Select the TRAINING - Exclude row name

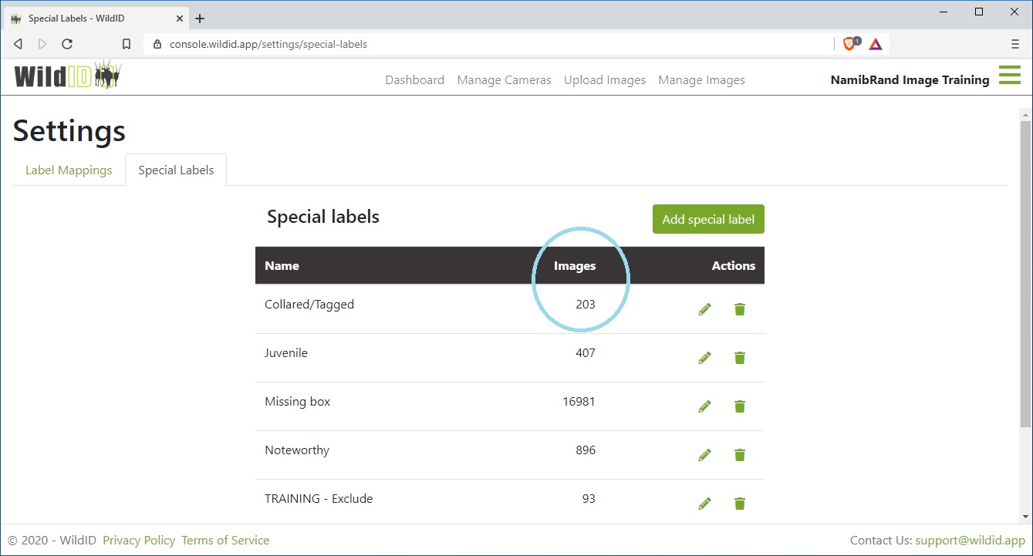[319, 499]
